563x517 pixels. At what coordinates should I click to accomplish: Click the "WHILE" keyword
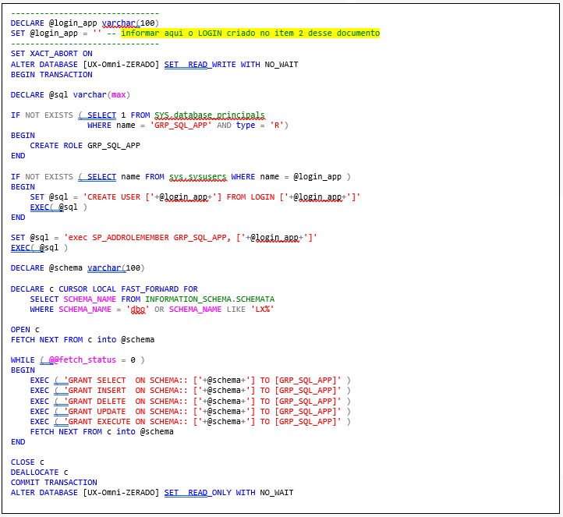tap(23, 359)
